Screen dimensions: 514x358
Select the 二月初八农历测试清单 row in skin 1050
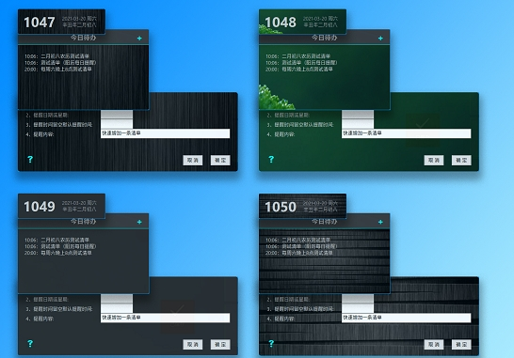(298, 241)
